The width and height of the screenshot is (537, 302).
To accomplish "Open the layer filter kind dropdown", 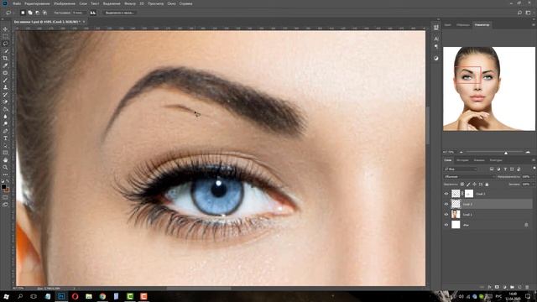I will [x=461, y=169].
